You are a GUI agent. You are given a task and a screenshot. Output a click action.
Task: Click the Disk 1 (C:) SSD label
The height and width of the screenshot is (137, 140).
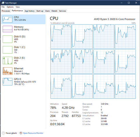pos(16,50)
